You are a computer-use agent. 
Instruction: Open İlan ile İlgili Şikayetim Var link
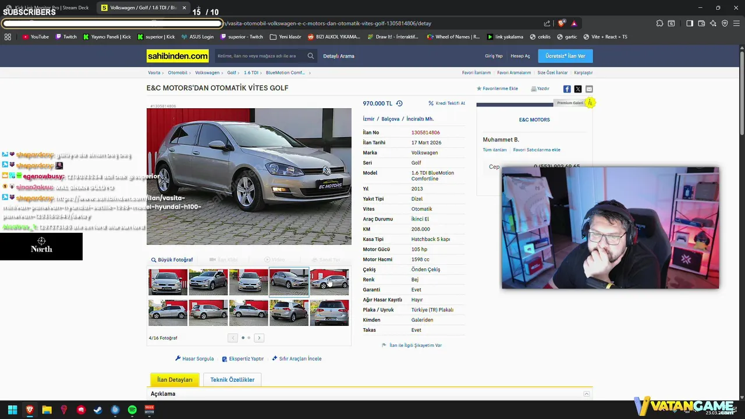[411, 345]
